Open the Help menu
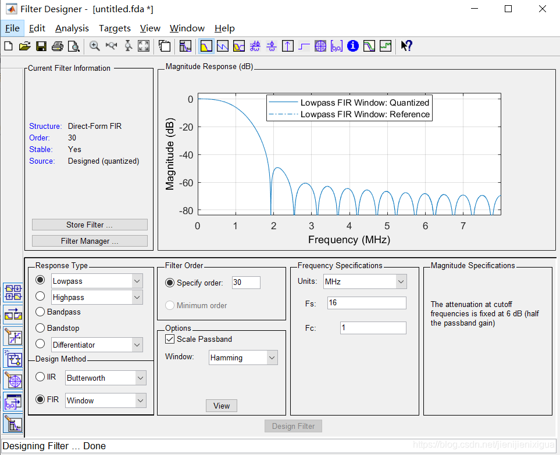This screenshot has width=560, height=455. (x=224, y=28)
